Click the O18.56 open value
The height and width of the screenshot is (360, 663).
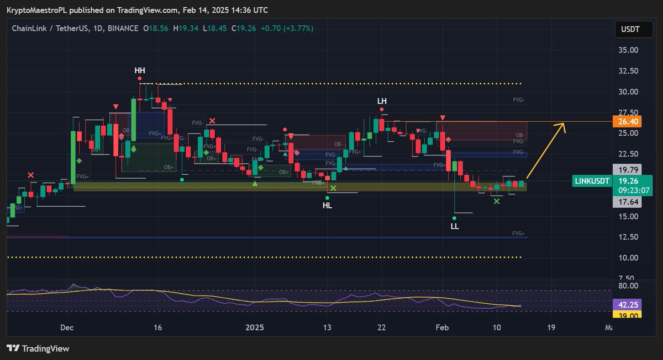[156, 28]
